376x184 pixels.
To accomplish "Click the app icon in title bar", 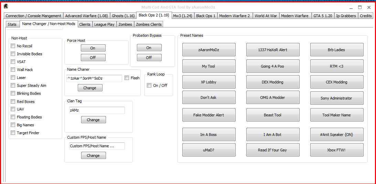I will tap(6, 7).
